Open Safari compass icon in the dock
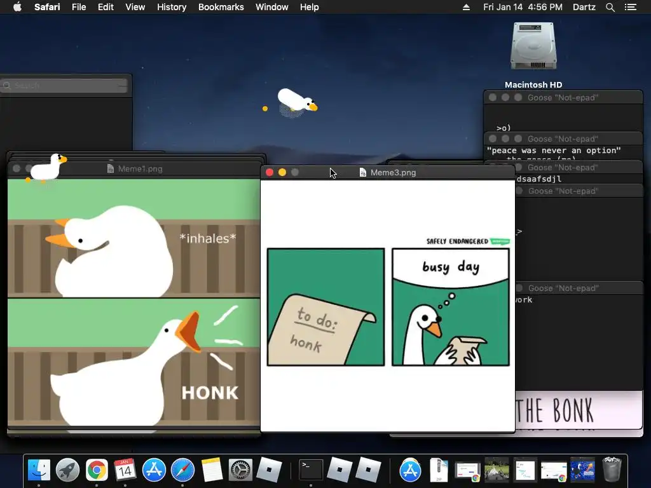Viewport: 651px width, 488px height. click(182, 470)
